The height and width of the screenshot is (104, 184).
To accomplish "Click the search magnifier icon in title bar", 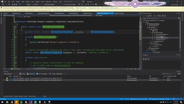I will [x=83, y=1].
